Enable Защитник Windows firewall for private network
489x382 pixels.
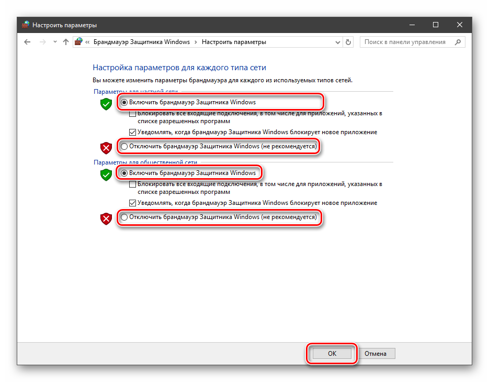tap(124, 103)
